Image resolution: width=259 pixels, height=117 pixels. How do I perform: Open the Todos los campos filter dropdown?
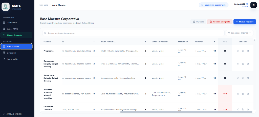click(x=239, y=33)
